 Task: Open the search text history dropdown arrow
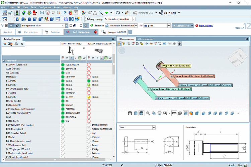point(67,26)
